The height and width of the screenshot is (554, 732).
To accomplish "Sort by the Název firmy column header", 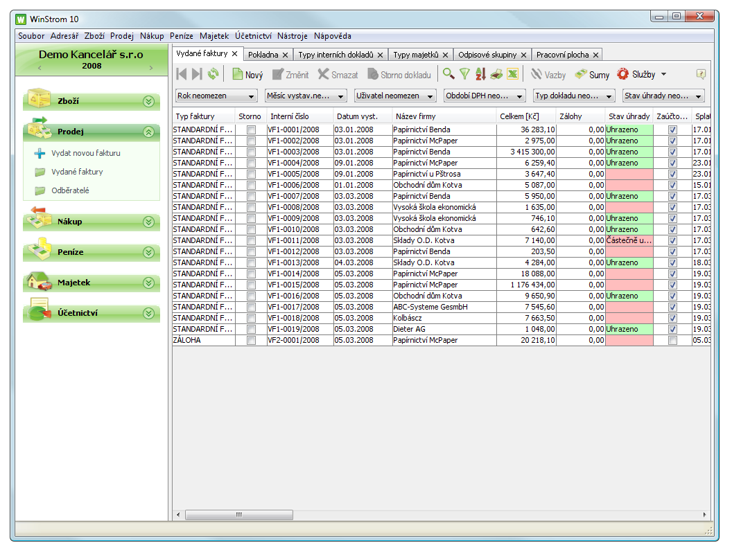I will [x=444, y=116].
